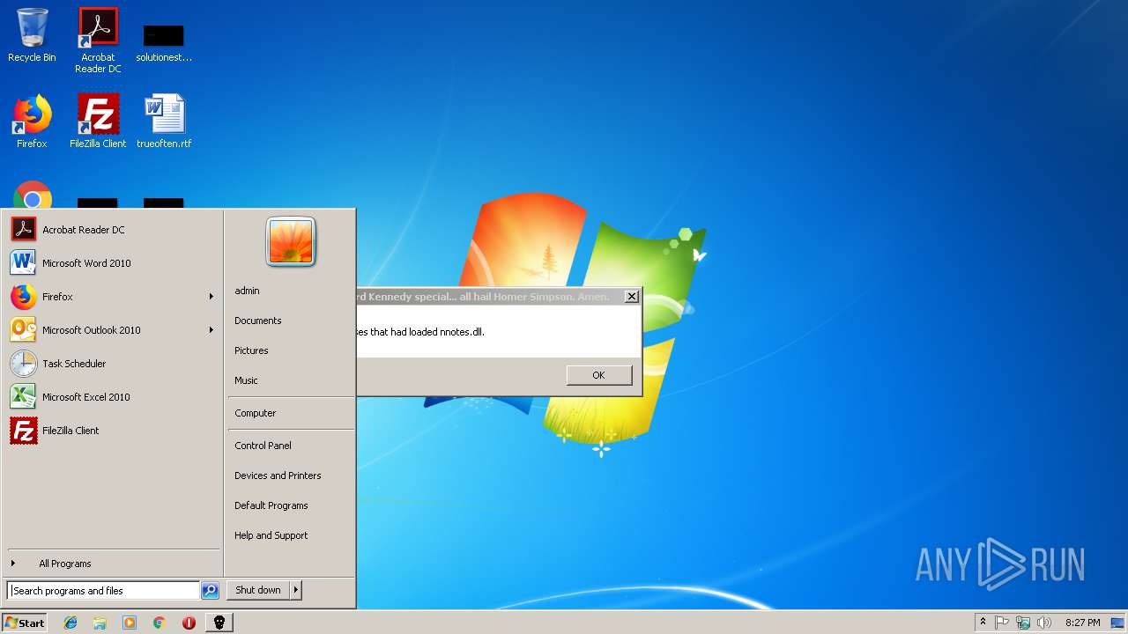Click the user account picture
This screenshot has height=634, width=1128.
pyautogui.click(x=291, y=241)
